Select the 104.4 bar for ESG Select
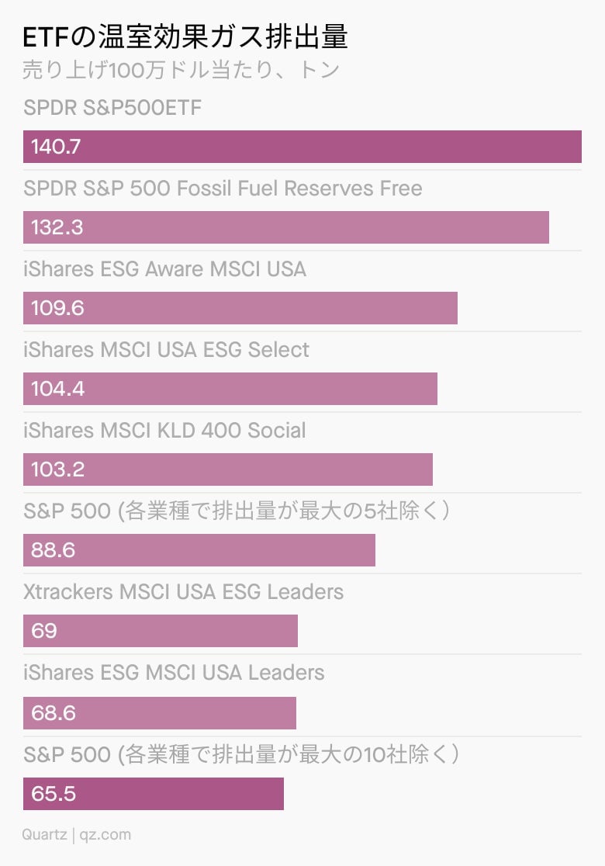The width and height of the screenshot is (605, 866). tap(230, 388)
